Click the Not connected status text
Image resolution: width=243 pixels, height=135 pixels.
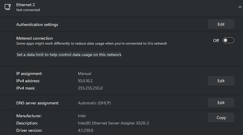click(x=28, y=10)
